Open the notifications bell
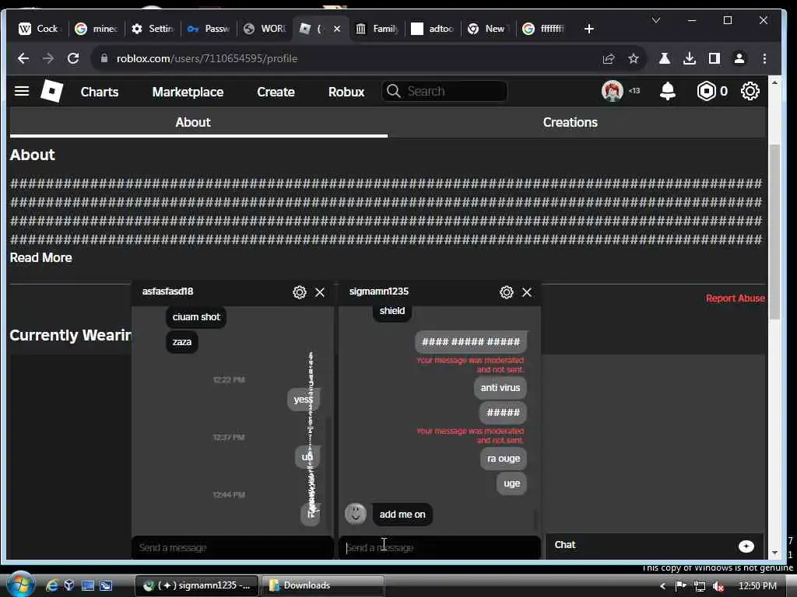Screen dimensions: 797x597 667,92
